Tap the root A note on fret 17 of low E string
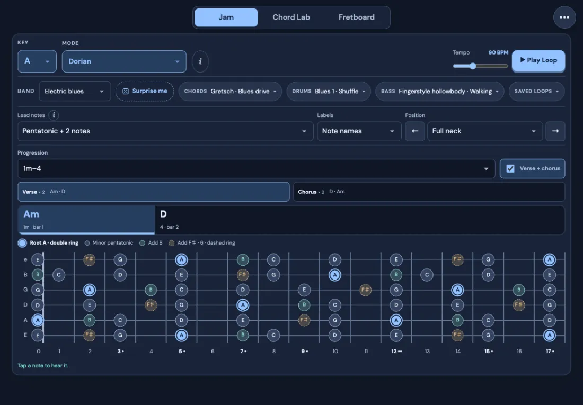Viewport: 583px width, 405px height. coord(549,335)
